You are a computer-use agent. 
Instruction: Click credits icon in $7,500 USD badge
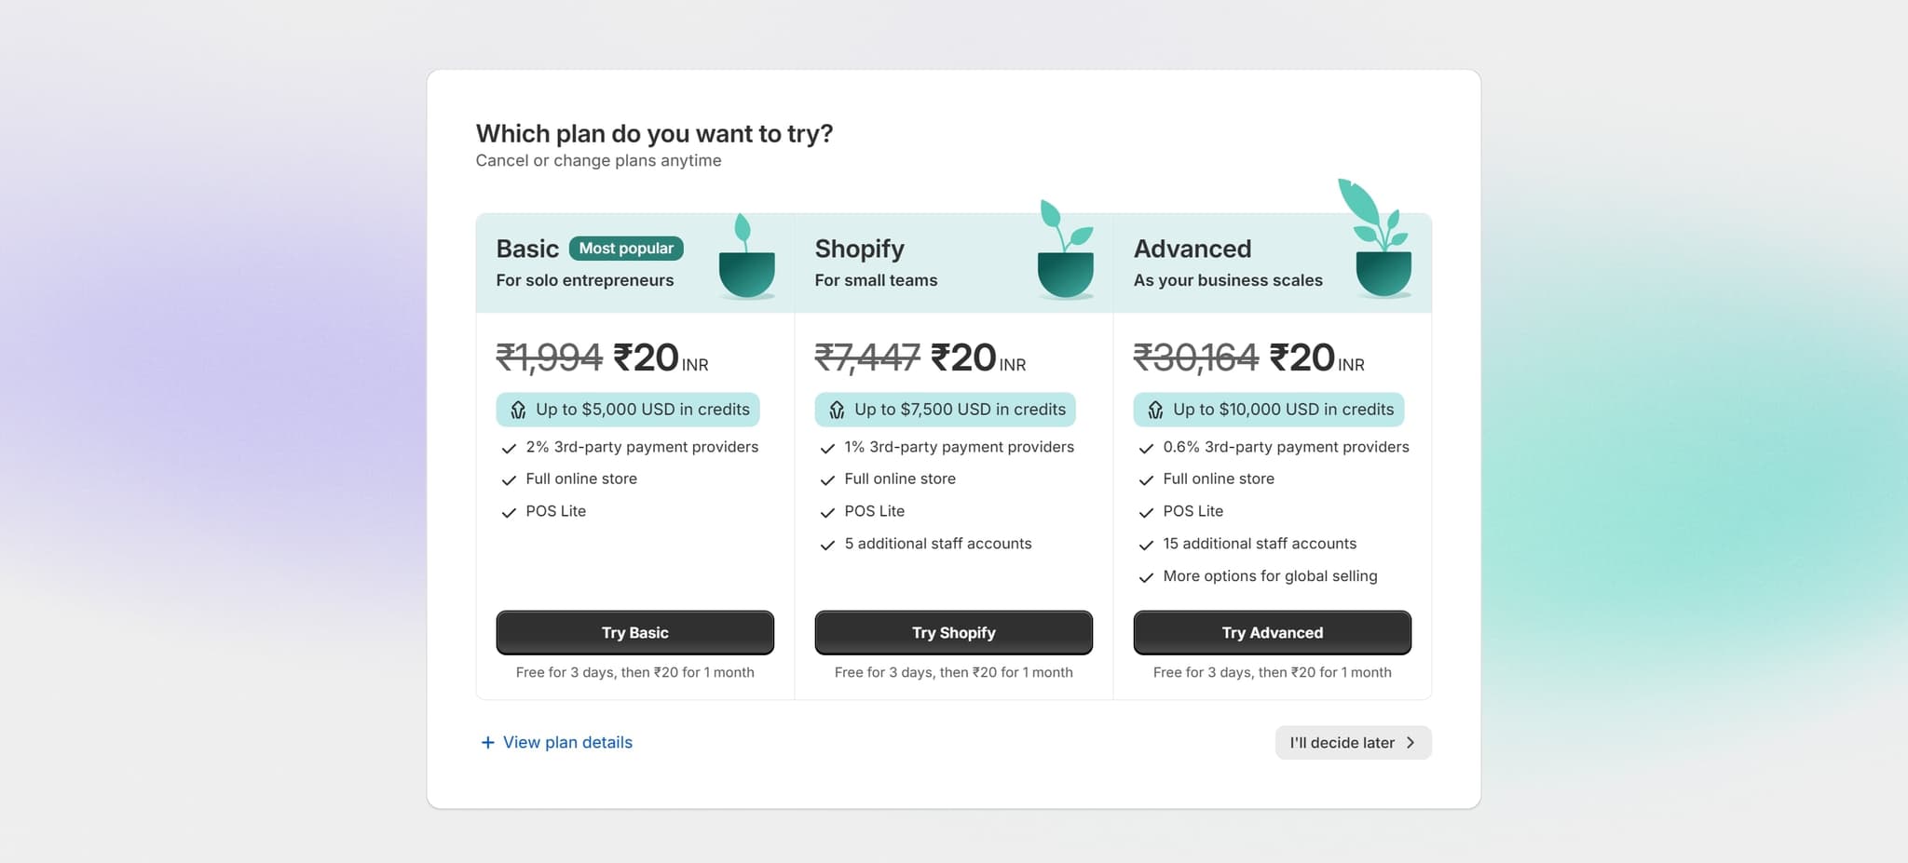click(x=837, y=411)
